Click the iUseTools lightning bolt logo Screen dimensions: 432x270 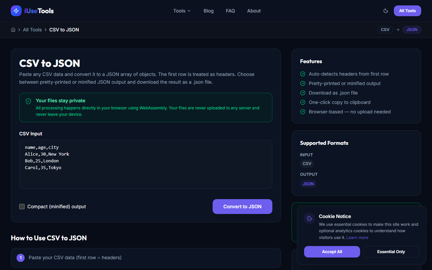(x=16, y=11)
